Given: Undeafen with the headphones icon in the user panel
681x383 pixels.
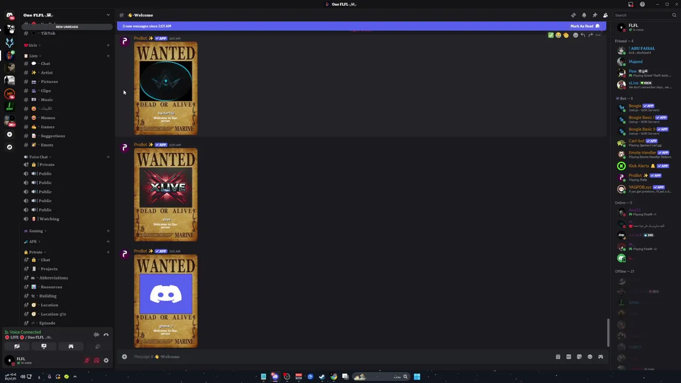Looking at the screenshot, I should click(x=96, y=361).
